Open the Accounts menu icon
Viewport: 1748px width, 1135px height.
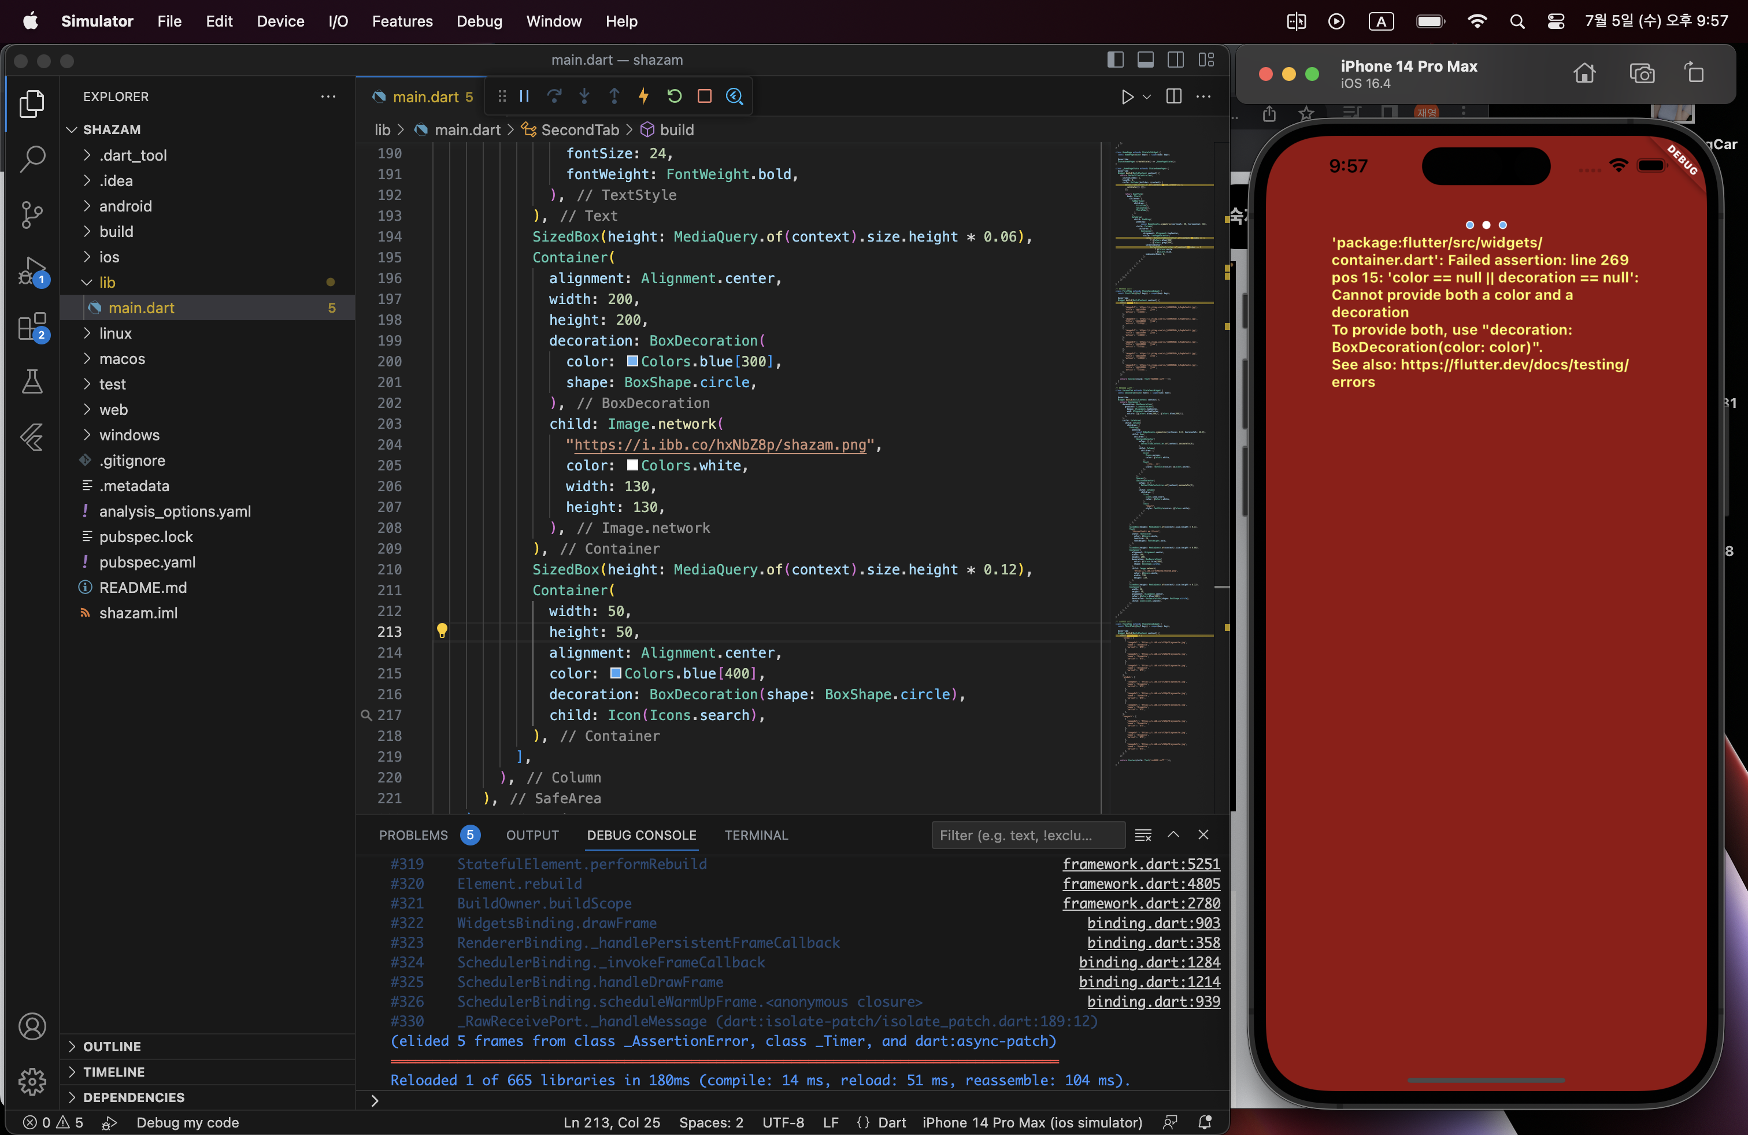pos(32,1026)
